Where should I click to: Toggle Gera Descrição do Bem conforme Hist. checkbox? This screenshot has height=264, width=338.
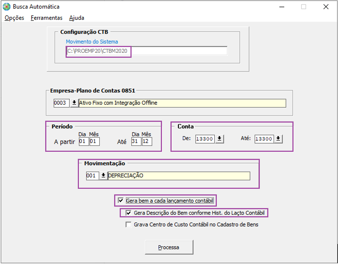pyautogui.click(x=129, y=213)
